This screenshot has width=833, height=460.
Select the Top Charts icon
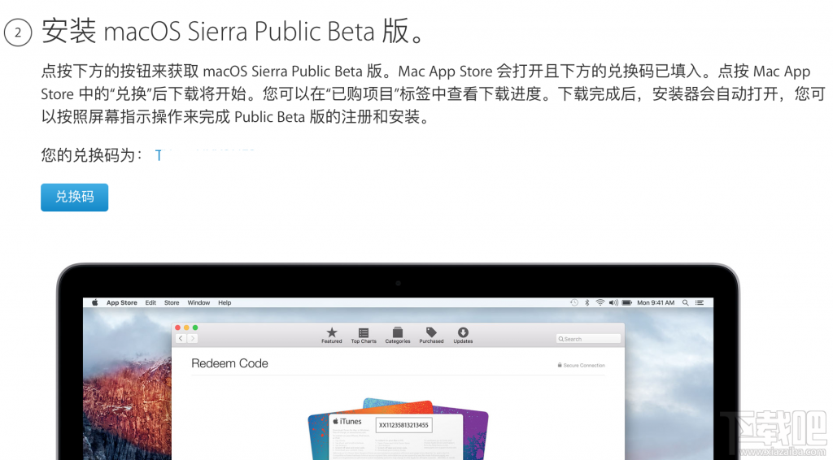[x=364, y=336]
